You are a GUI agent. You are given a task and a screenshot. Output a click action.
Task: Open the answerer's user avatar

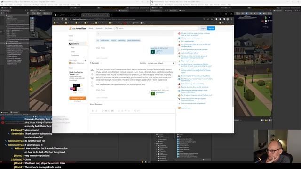point(153,93)
